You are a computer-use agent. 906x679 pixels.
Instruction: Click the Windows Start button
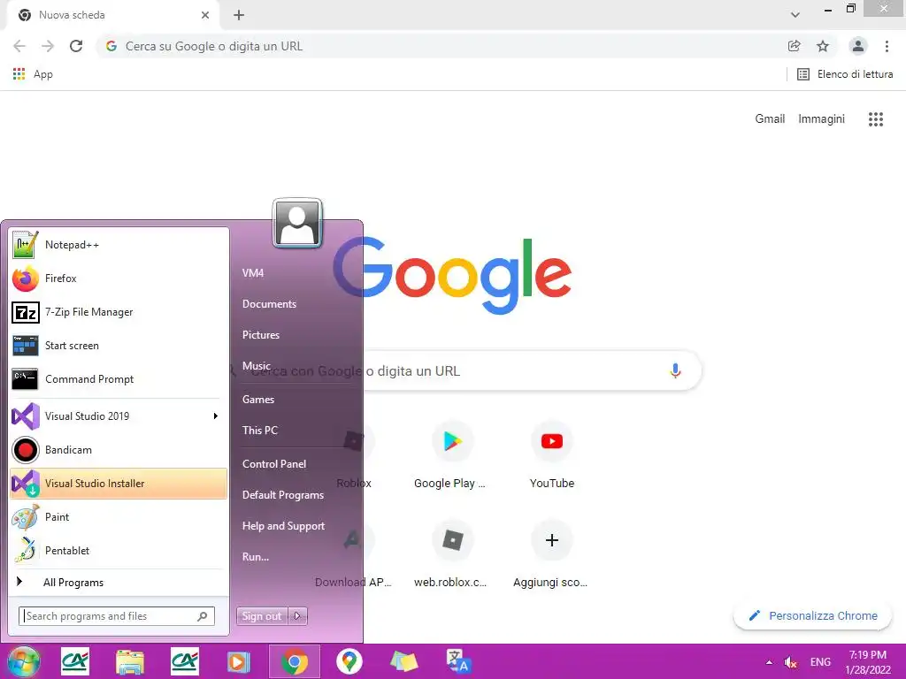point(24,661)
